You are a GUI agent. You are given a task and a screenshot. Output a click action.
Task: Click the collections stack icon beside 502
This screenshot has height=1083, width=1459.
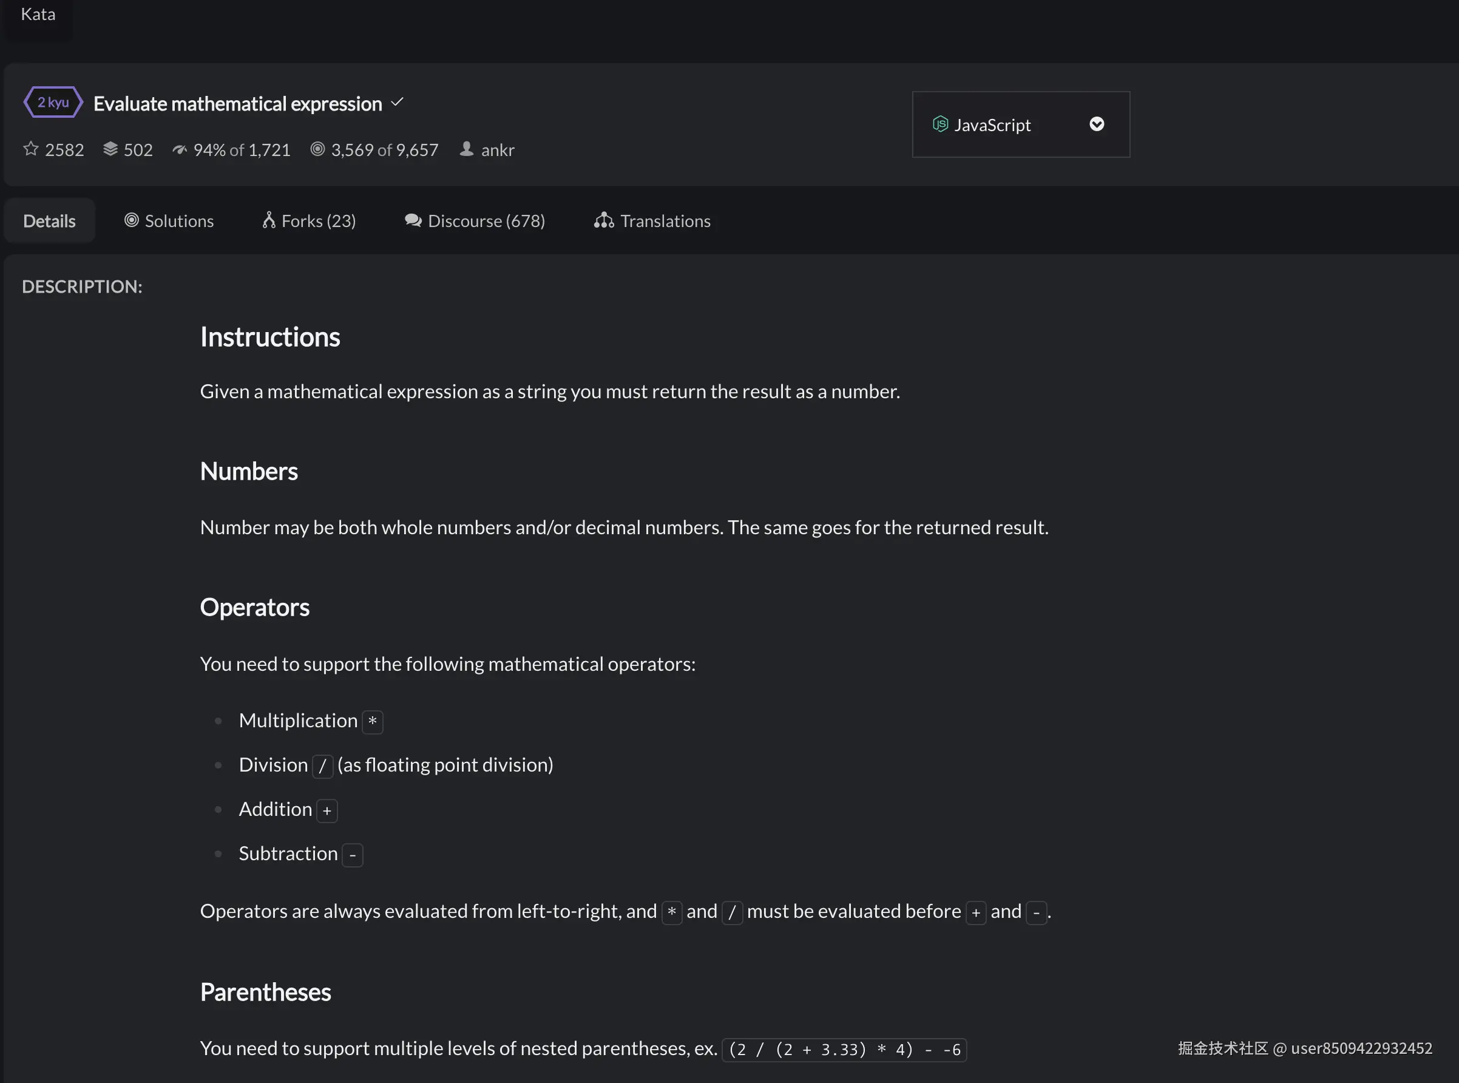coord(110,149)
